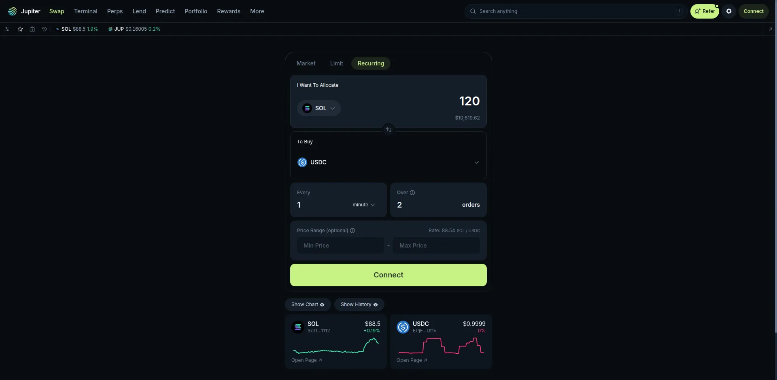Viewport: 777px width, 380px height.
Task: Click the recent history clock icon
Action: click(45, 29)
